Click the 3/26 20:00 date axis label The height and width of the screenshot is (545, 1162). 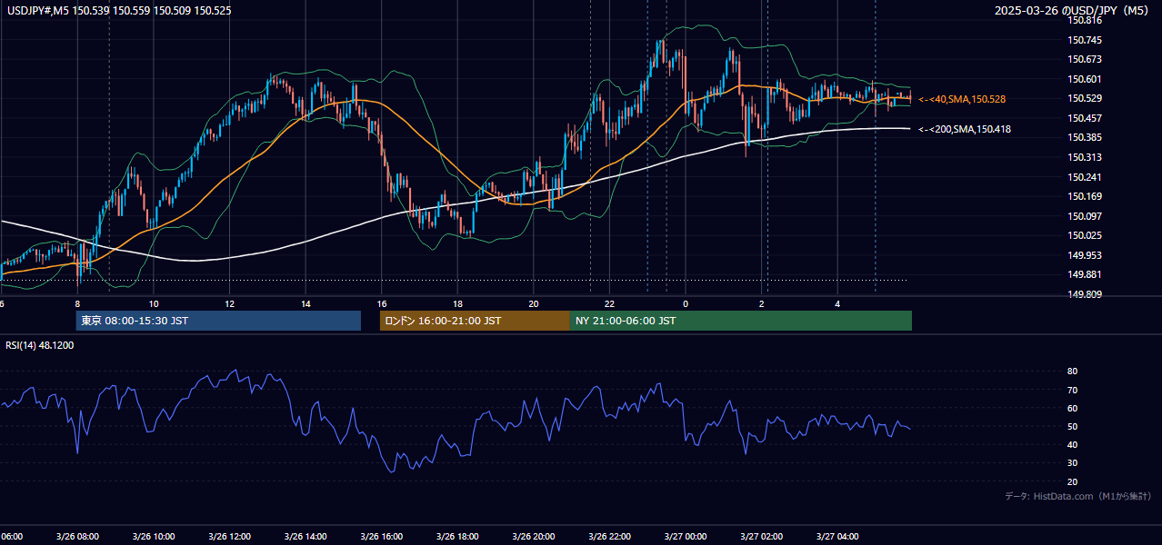(533, 537)
